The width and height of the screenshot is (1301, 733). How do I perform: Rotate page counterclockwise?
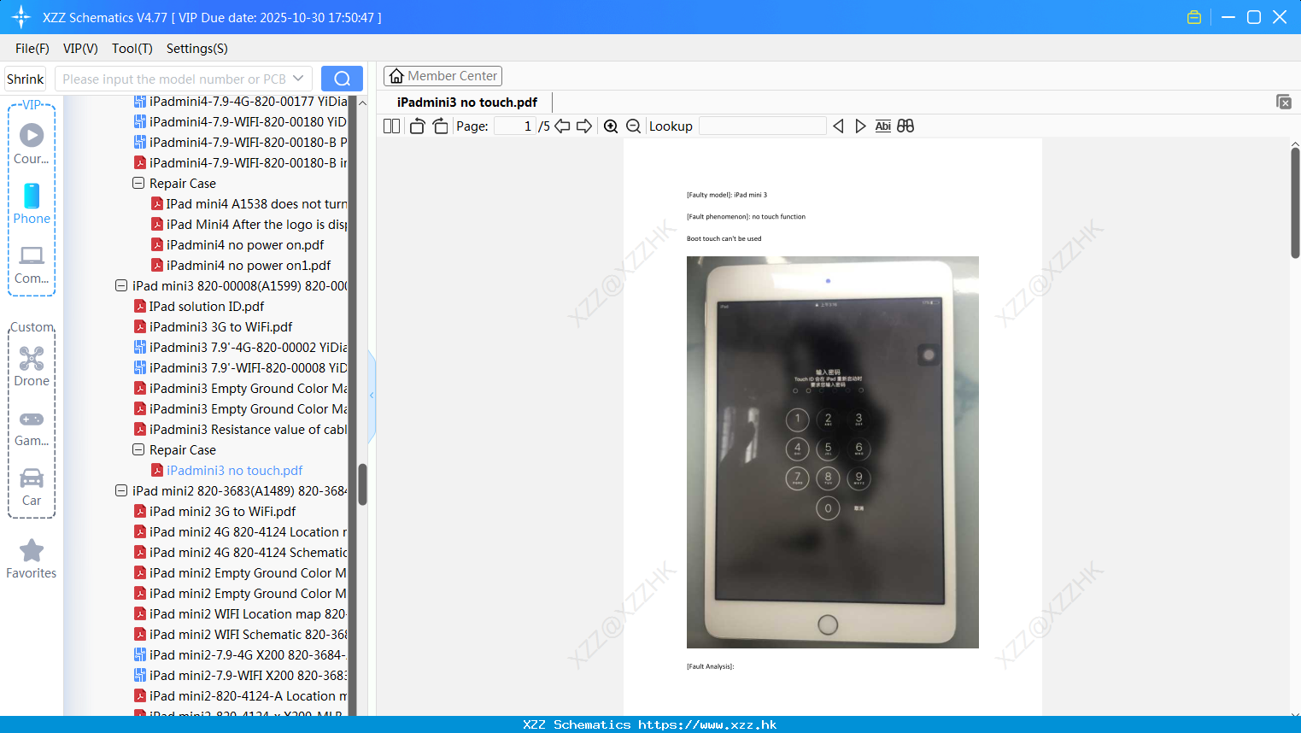coord(417,126)
